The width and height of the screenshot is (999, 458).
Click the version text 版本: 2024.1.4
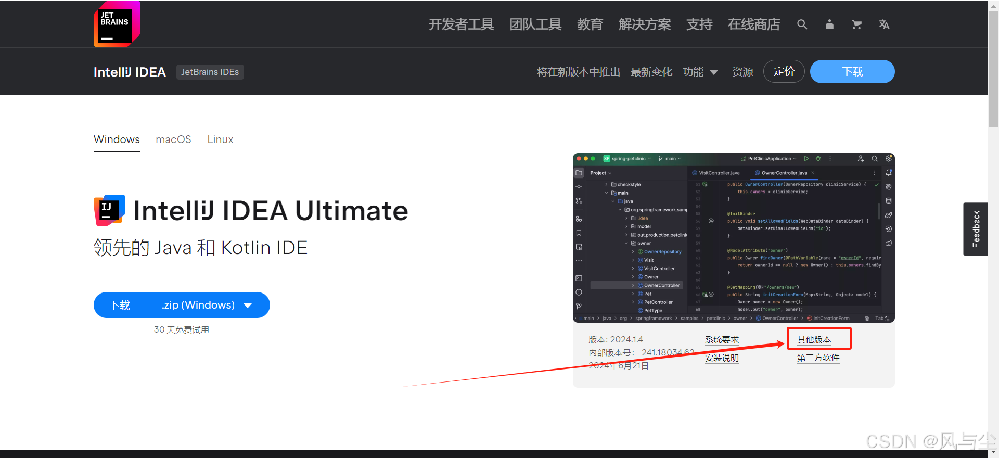pyautogui.click(x=616, y=340)
